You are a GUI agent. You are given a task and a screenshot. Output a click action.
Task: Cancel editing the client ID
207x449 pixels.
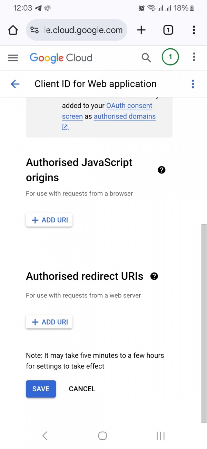[82, 389]
